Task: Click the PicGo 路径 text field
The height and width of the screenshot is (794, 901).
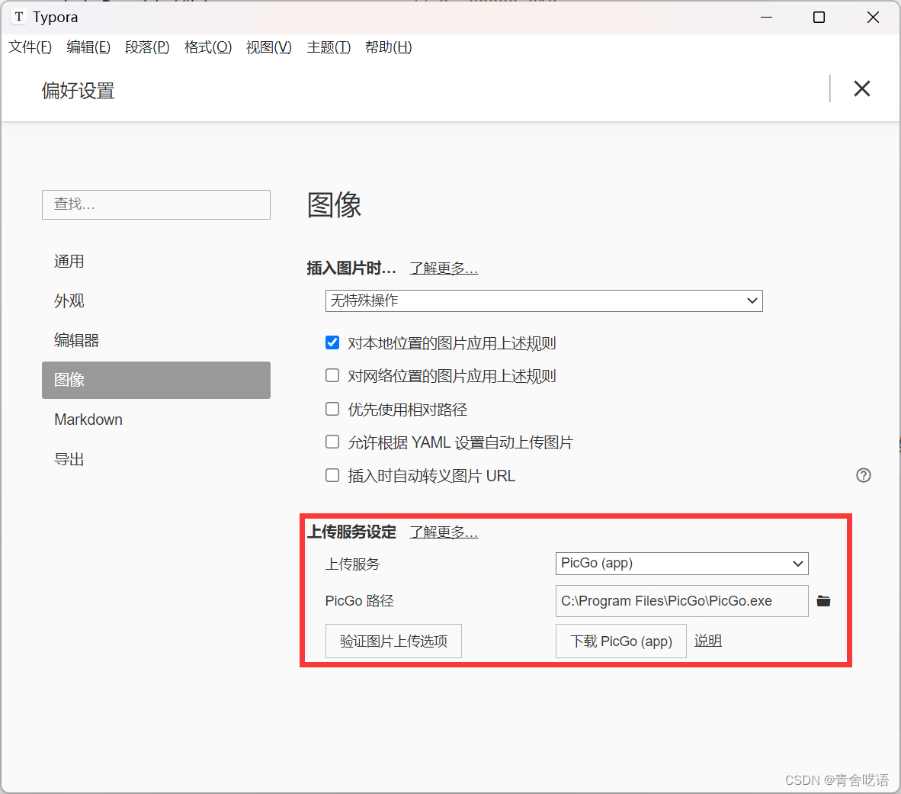Action: [x=681, y=601]
